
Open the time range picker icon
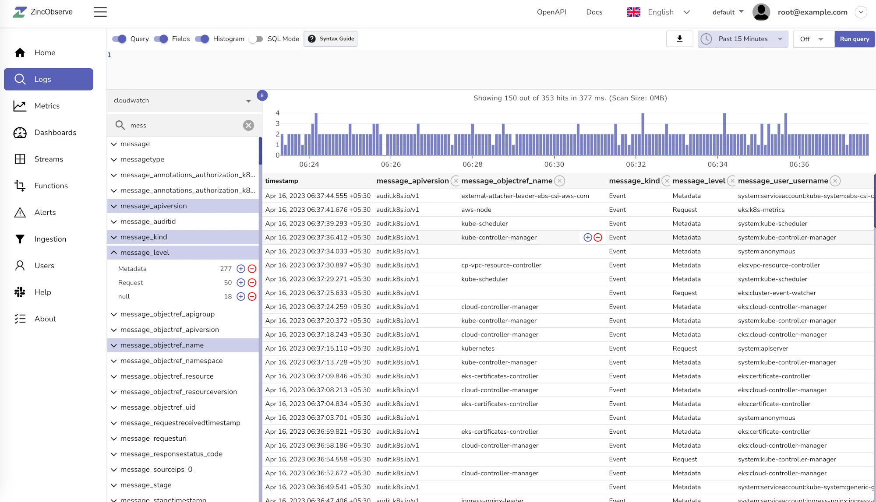pos(706,39)
